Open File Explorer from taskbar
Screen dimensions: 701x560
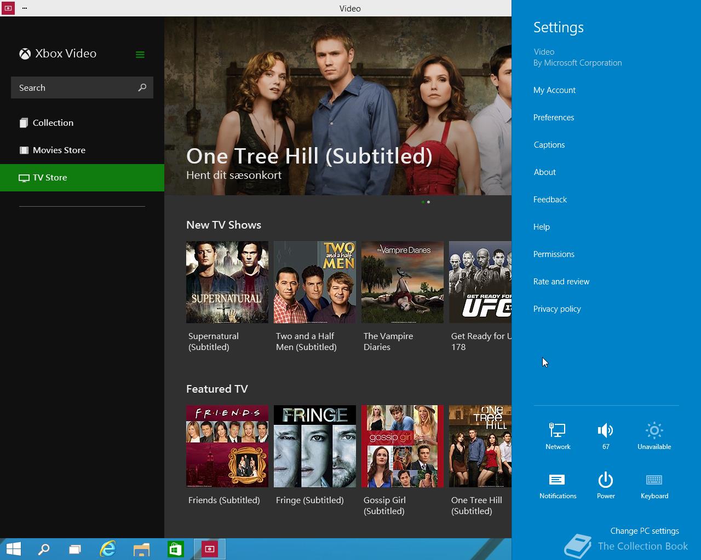[x=141, y=549]
